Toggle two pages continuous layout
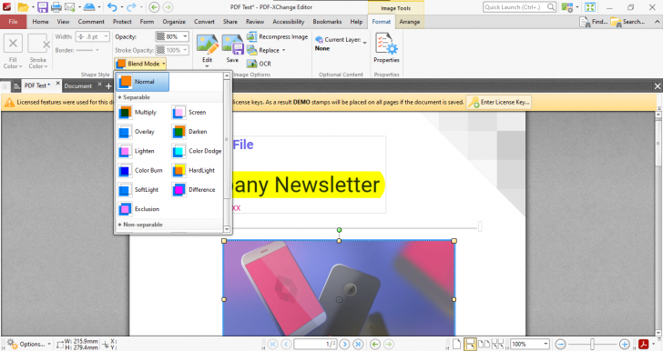Image resolution: width=663 pixels, height=351 pixels. tap(497, 345)
